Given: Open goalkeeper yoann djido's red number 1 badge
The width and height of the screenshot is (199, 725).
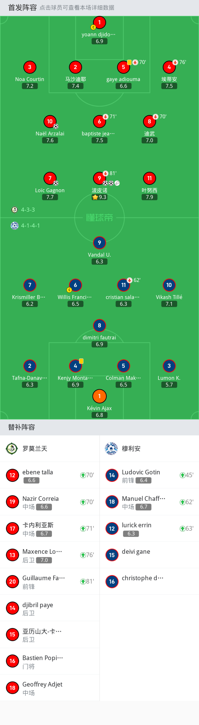Looking at the screenshot, I should tap(99, 22).
